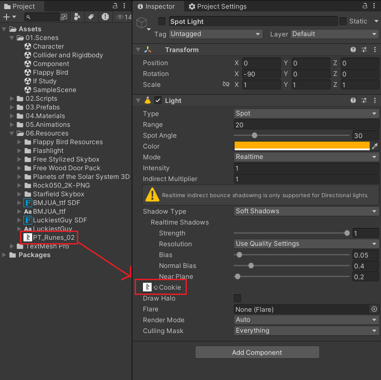This screenshot has width=381, height=380.
Task: Open Transform component more options menu
Action: tap(375, 50)
